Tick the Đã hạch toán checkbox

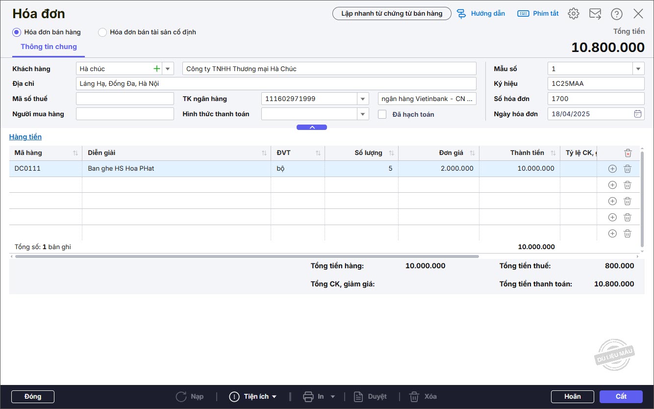pos(382,114)
